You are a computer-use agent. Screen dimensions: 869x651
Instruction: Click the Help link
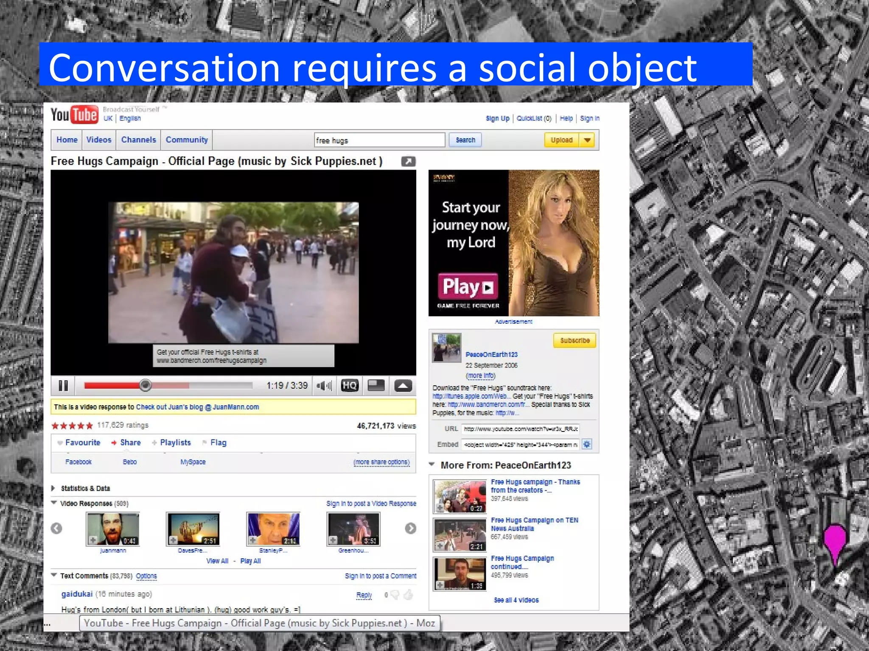coord(566,118)
